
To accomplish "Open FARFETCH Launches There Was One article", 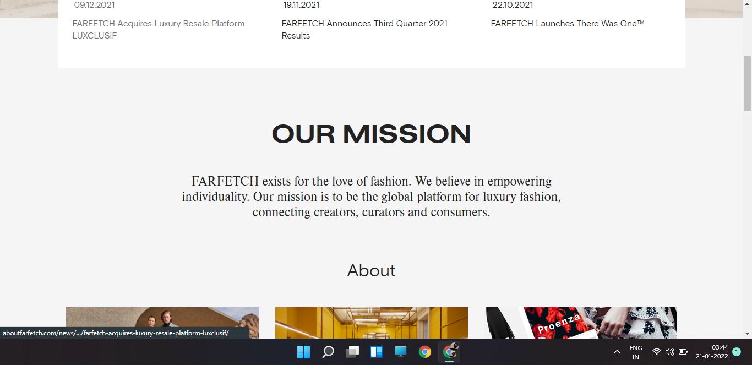I will [567, 24].
